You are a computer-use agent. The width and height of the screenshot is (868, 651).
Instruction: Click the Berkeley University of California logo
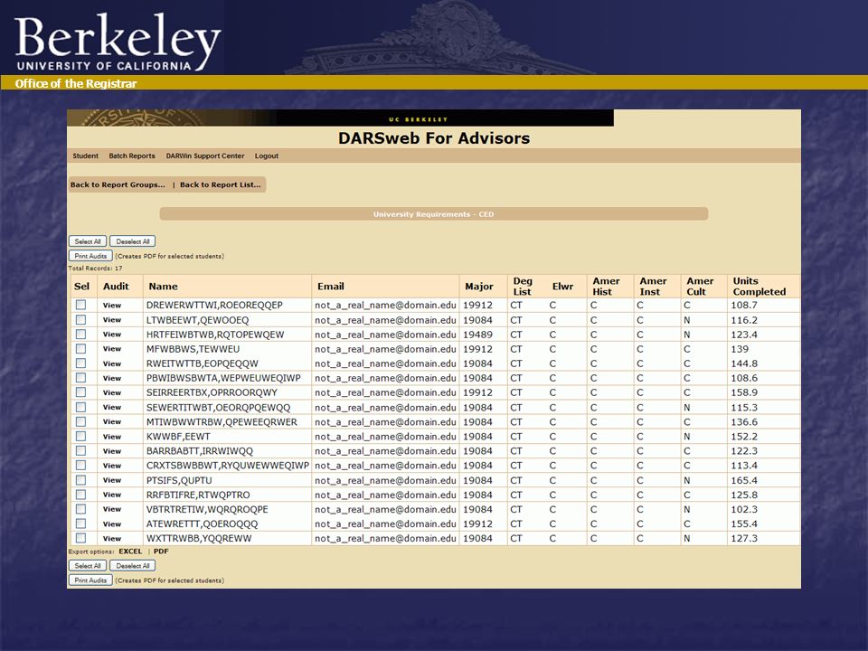(x=118, y=43)
